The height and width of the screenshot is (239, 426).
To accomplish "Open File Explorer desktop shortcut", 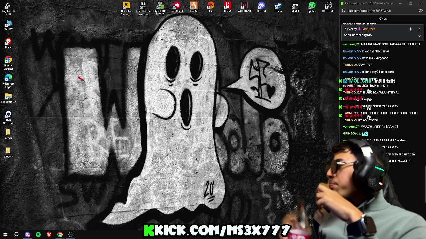I will click(x=8, y=98).
